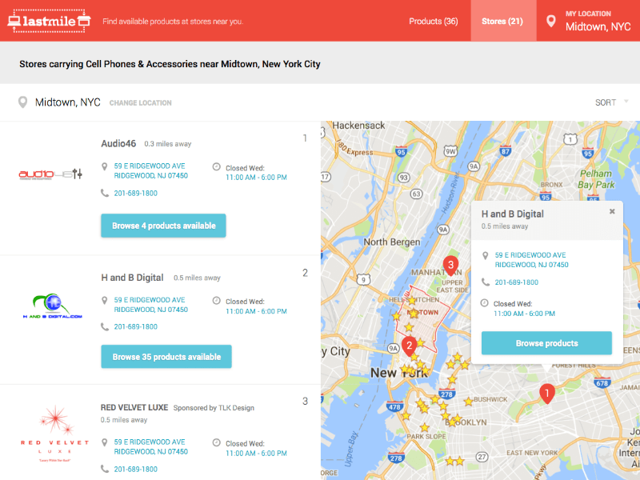Image resolution: width=640 pixels, height=480 pixels.
Task: Click Browse 4 products available button
Action: 163,226
